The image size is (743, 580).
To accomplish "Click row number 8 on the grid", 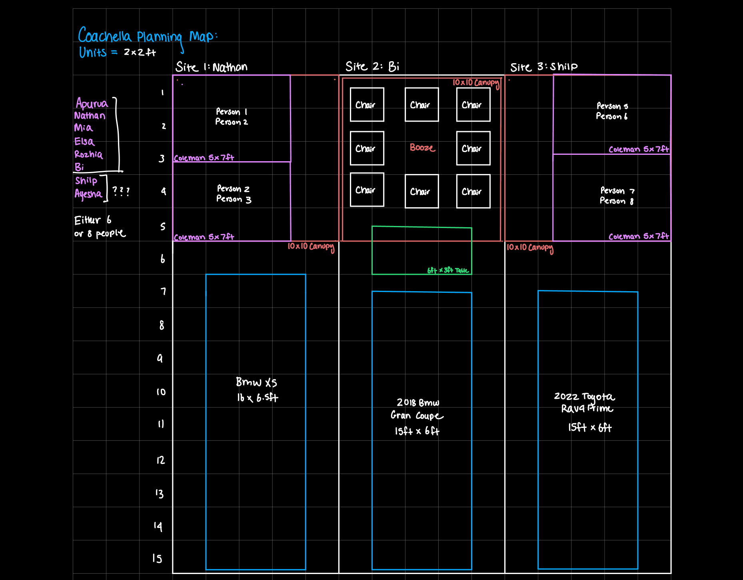I will [162, 325].
